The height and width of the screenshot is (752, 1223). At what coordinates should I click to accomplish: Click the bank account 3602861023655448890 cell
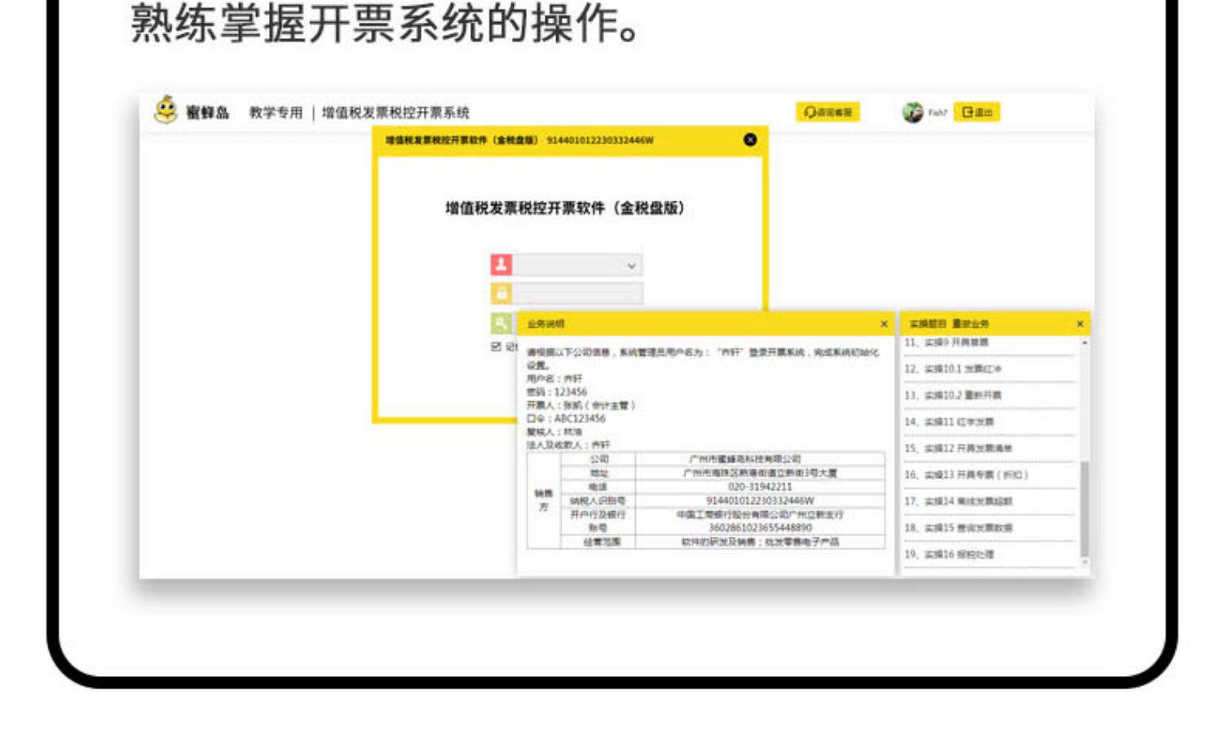760,529
